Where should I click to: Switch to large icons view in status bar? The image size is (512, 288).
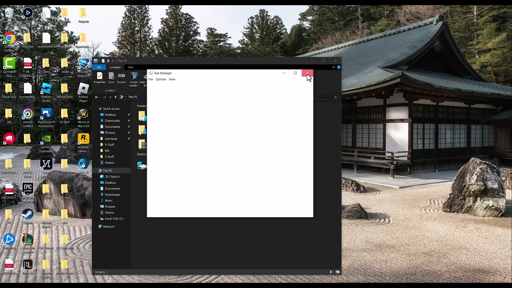pyautogui.click(x=338, y=272)
